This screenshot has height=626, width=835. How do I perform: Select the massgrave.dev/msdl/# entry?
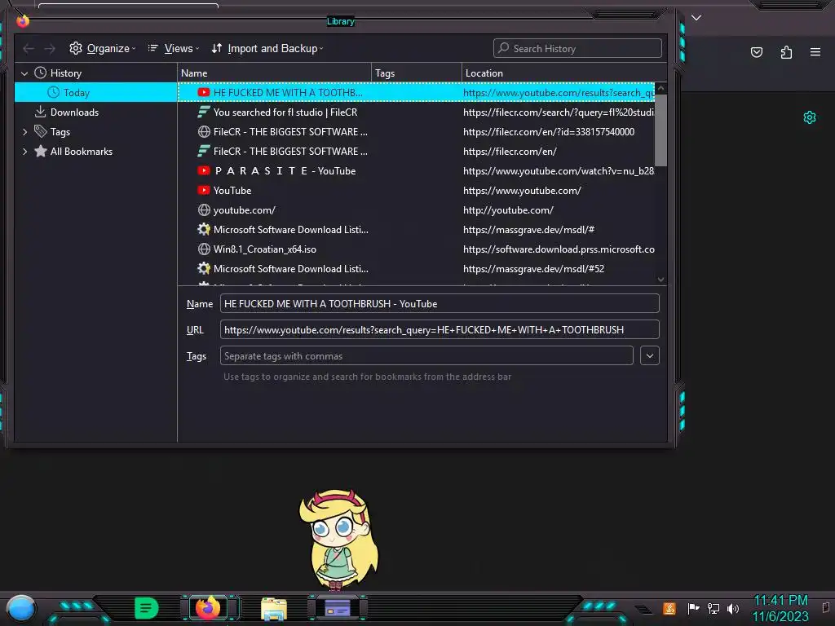(417, 230)
